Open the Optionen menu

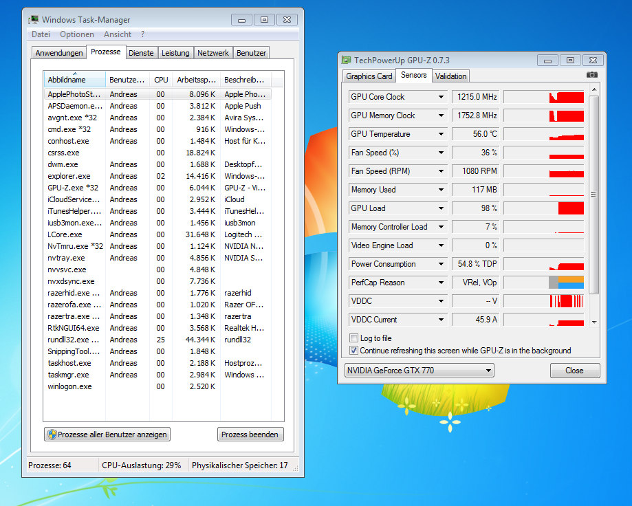coord(76,34)
